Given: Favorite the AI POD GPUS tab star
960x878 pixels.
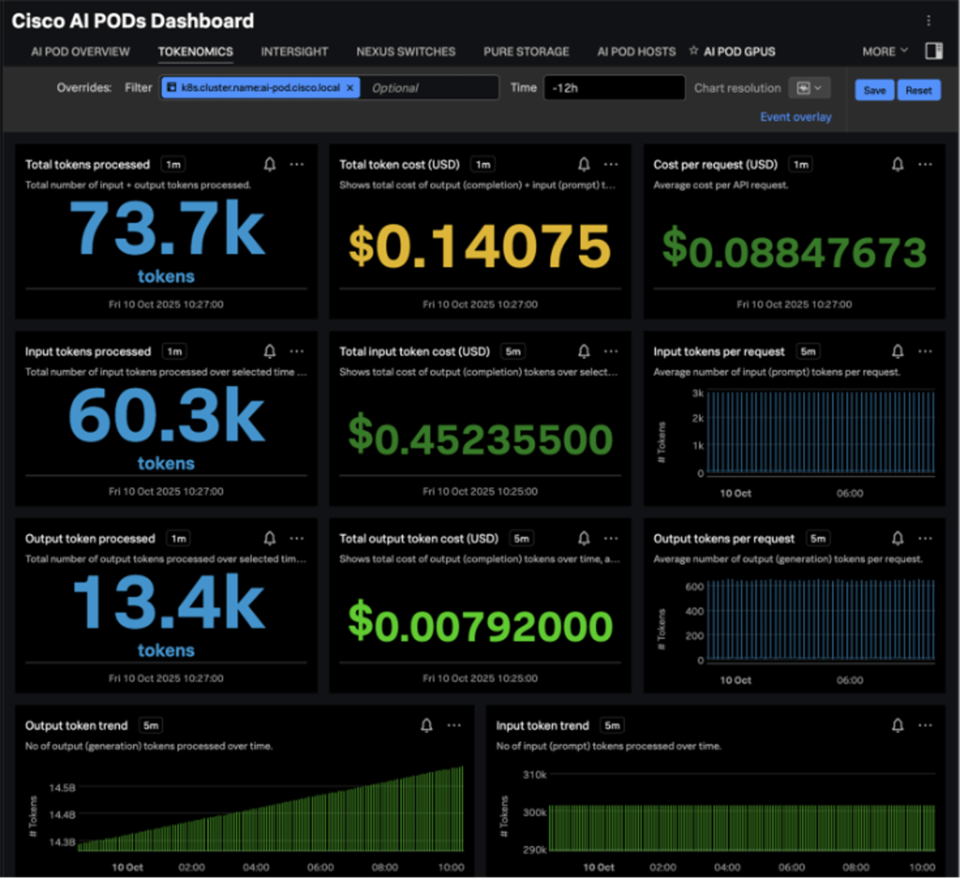Looking at the screenshot, I should point(693,51).
